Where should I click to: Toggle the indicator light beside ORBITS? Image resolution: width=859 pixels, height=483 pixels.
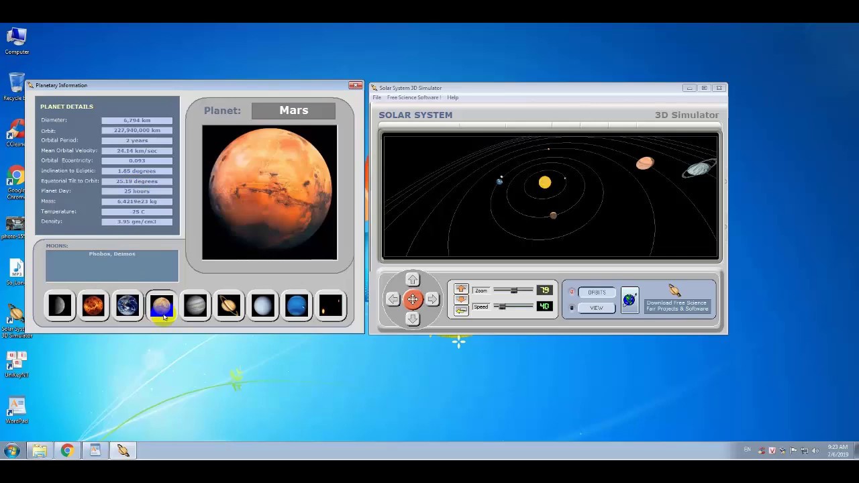pos(572,292)
